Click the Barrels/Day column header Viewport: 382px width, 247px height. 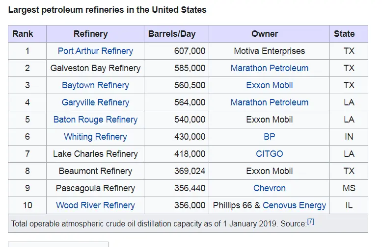[172, 34]
